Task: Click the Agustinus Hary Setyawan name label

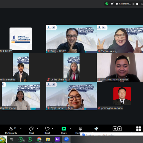Action: pyautogui.click(x=115, y=80)
